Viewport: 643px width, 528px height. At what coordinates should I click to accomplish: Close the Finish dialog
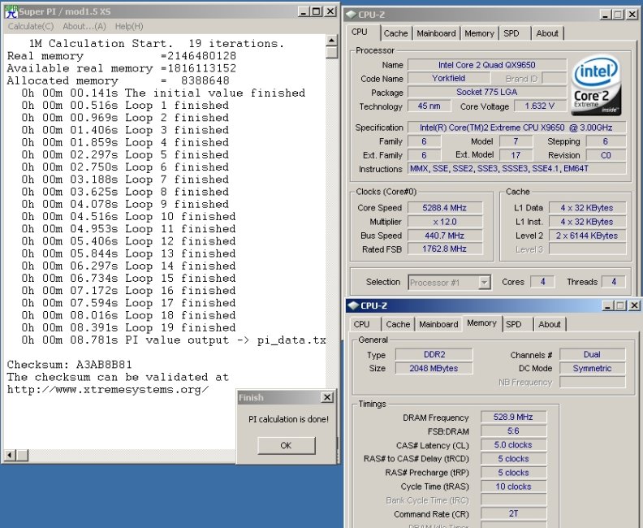(327, 397)
